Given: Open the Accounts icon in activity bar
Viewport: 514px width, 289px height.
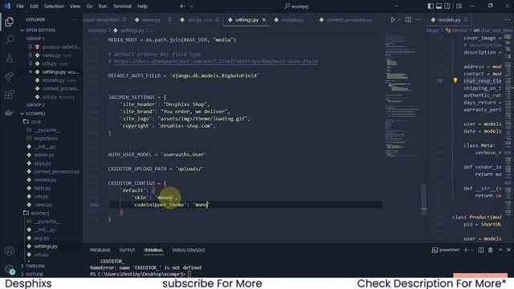Looking at the screenshot, I should (9, 251).
